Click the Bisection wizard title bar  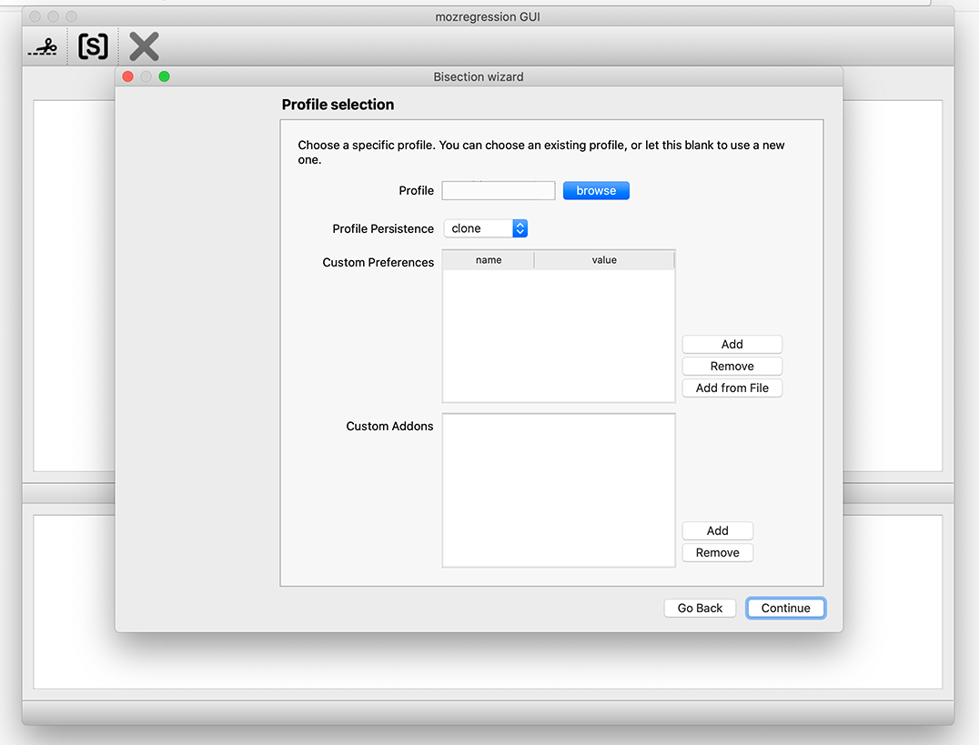(x=479, y=76)
